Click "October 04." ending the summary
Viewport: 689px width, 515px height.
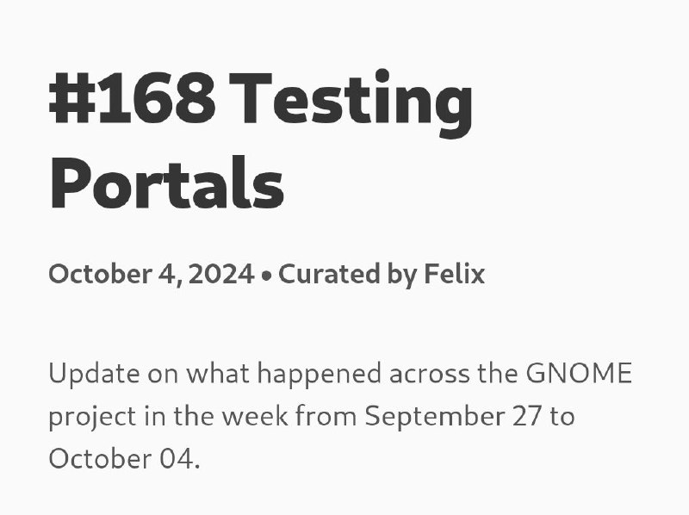(x=124, y=459)
